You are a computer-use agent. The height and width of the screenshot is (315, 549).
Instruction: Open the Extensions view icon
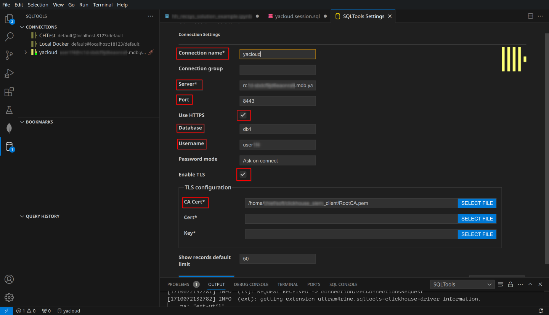(9, 92)
